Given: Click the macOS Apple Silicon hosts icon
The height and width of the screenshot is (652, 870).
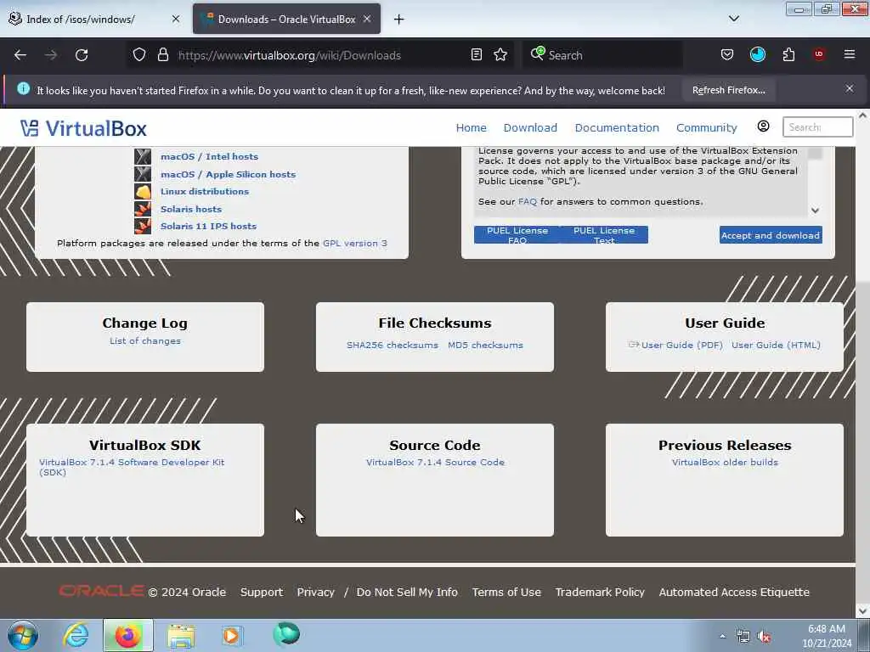Looking at the screenshot, I should (x=143, y=174).
